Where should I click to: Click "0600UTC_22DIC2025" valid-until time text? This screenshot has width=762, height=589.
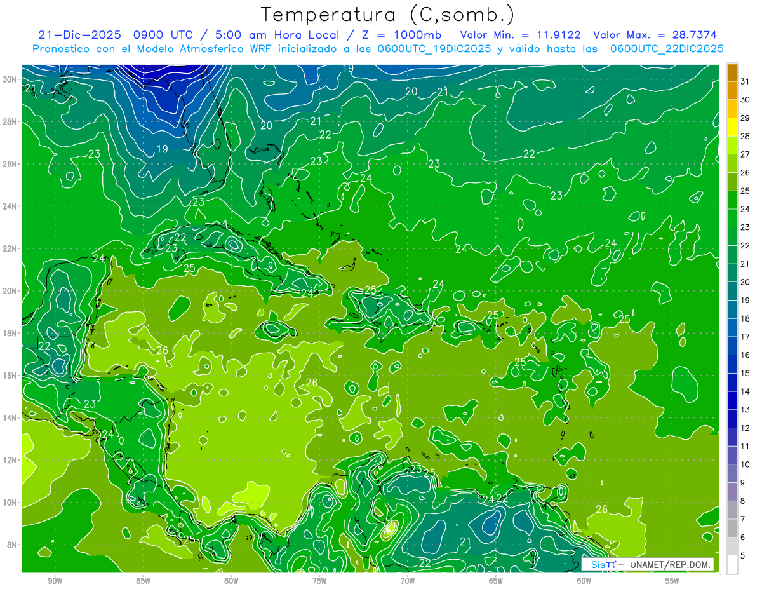point(667,48)
